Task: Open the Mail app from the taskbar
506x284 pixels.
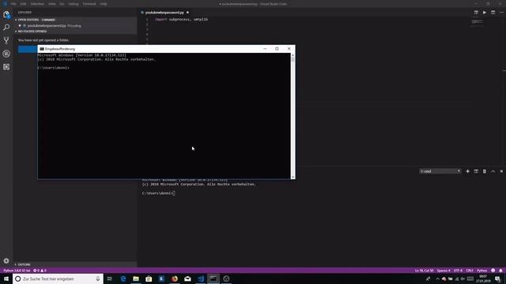Action: [x=187, y=278]
